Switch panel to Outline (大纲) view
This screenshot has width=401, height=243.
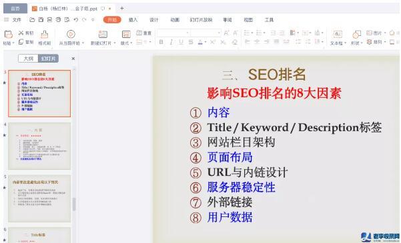tap(29, 59)
